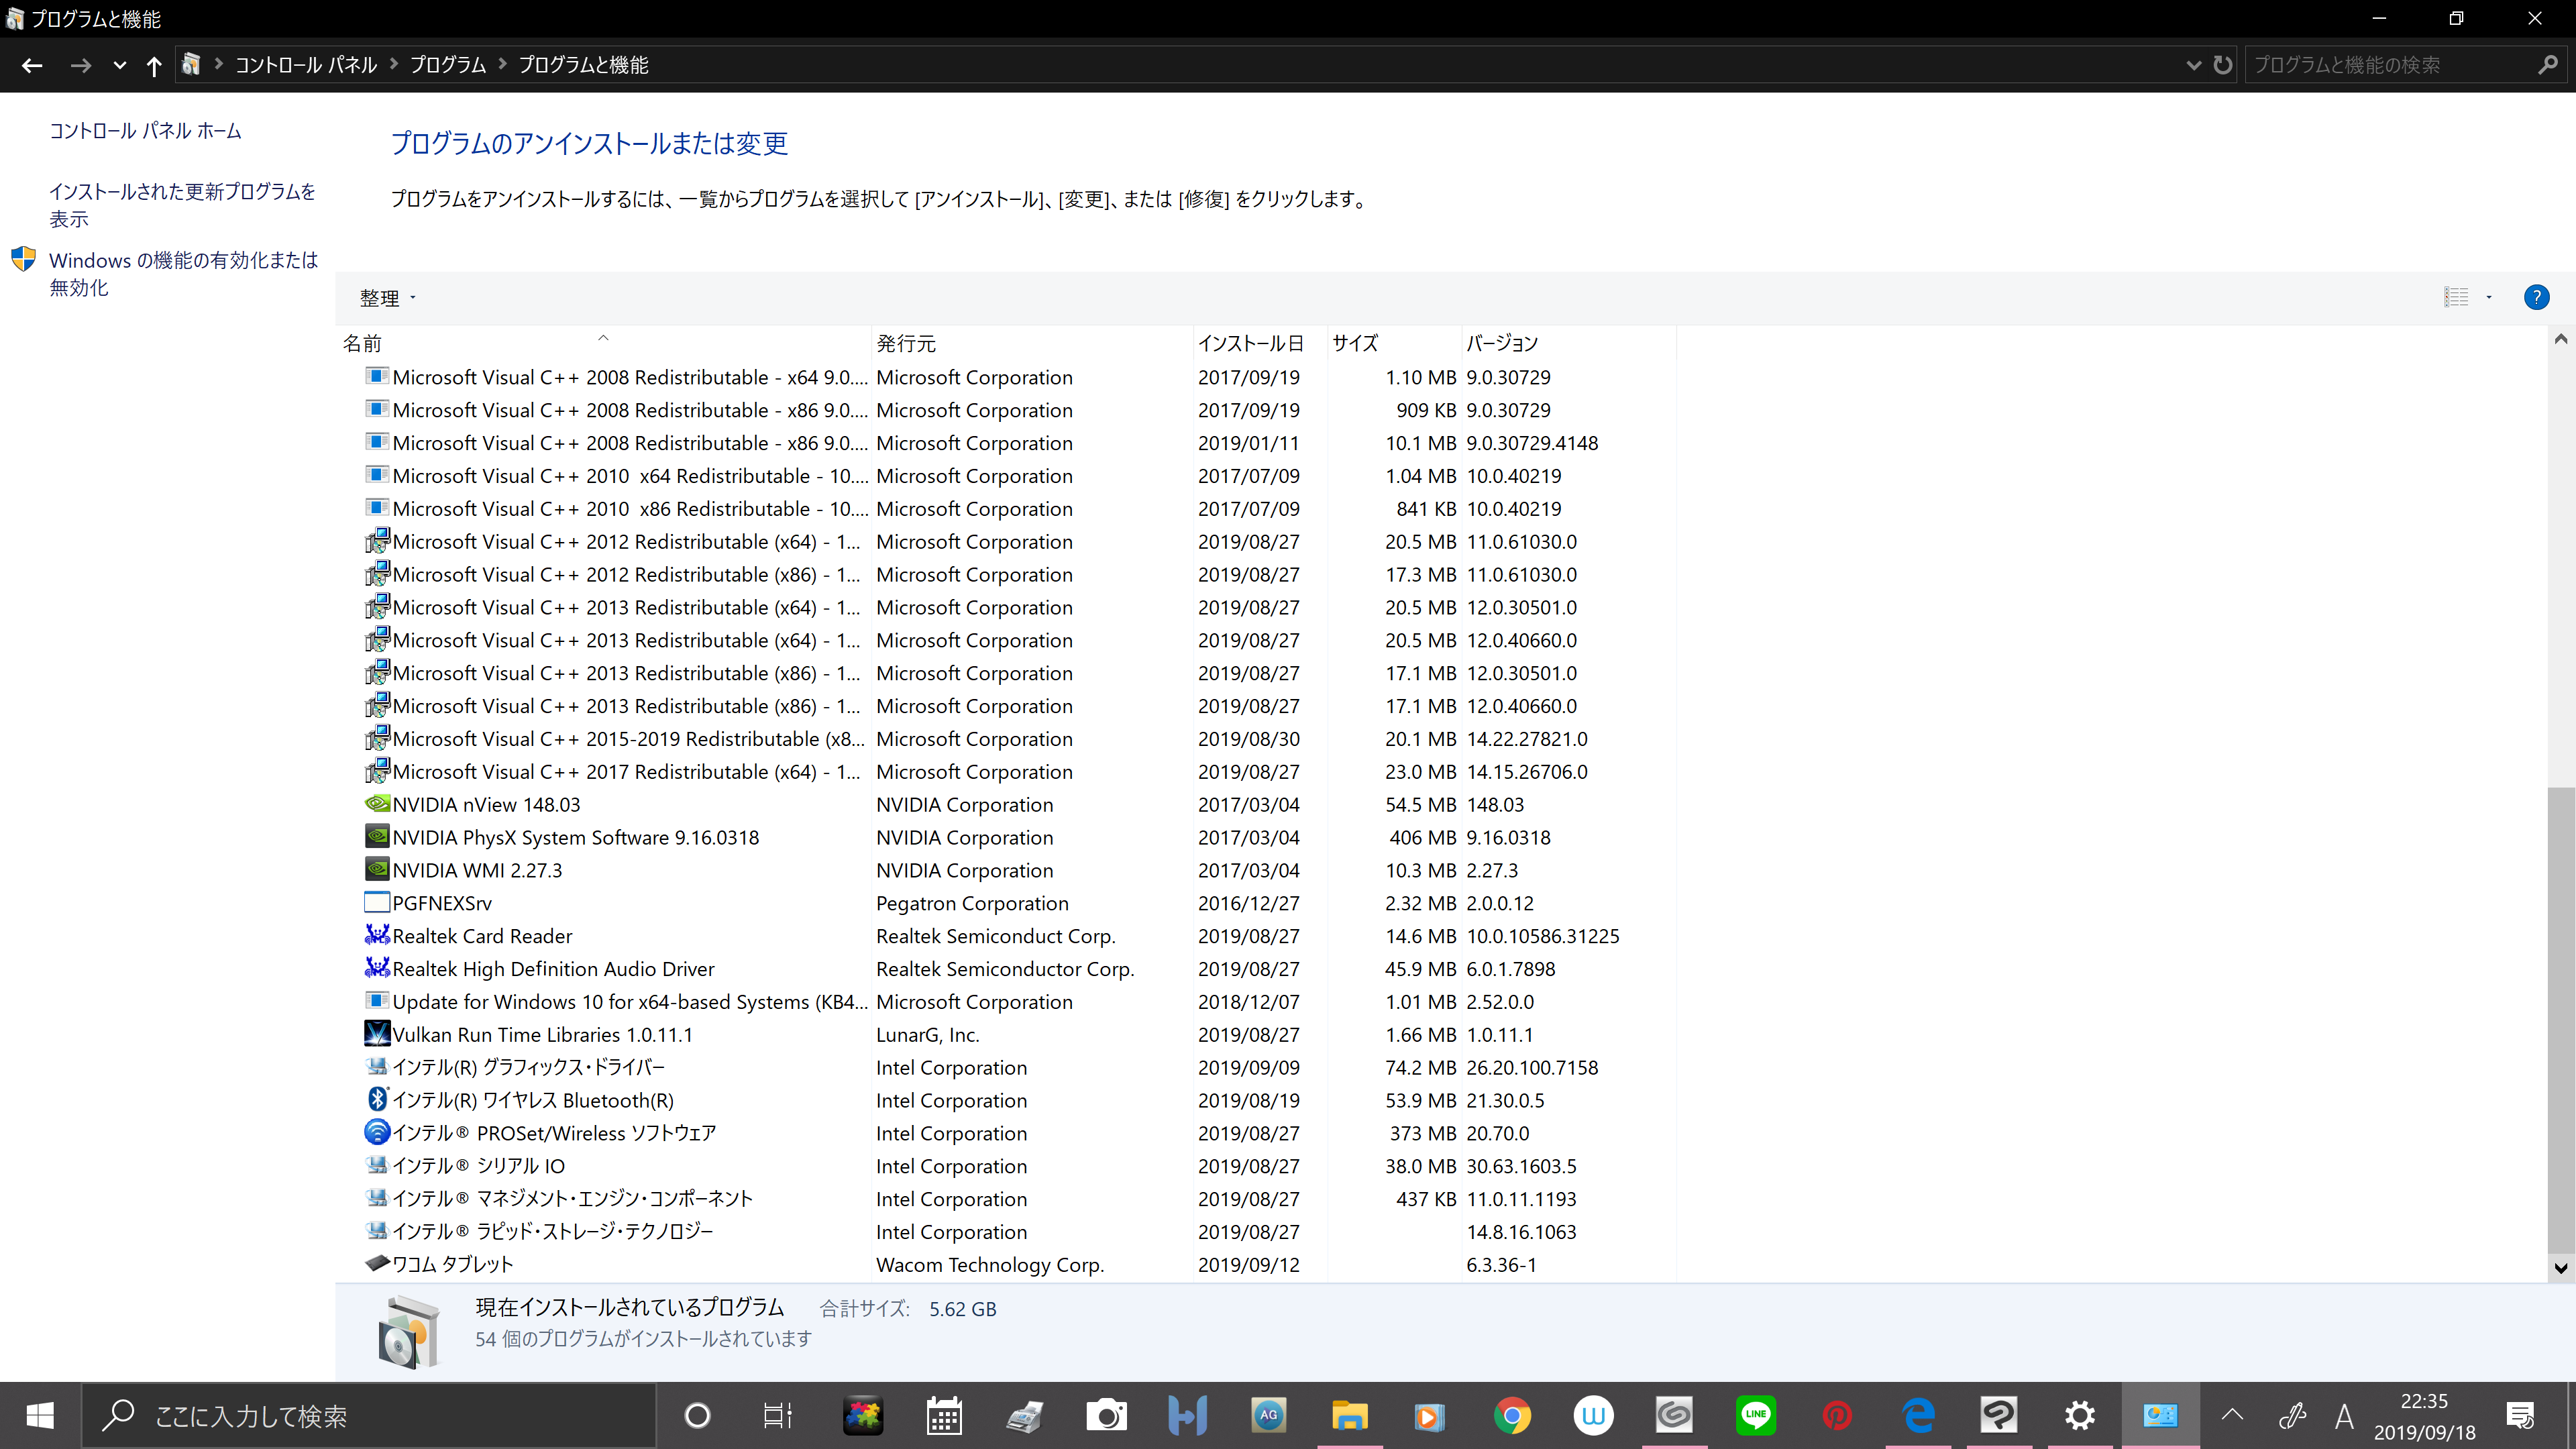Image resolution: width=2576 pixels, height=1449 pixels.
Task: Open recent locations chevron near navigation arrows
Action: [x=119, y=65]
